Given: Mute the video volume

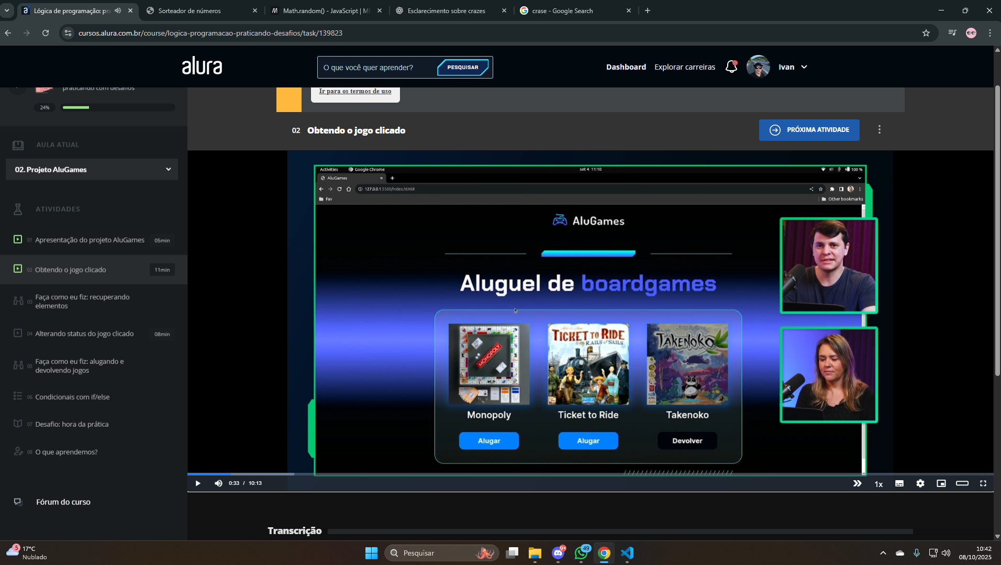Looking at the screenshot, I should pyautogui.click(x=218, y=483).
